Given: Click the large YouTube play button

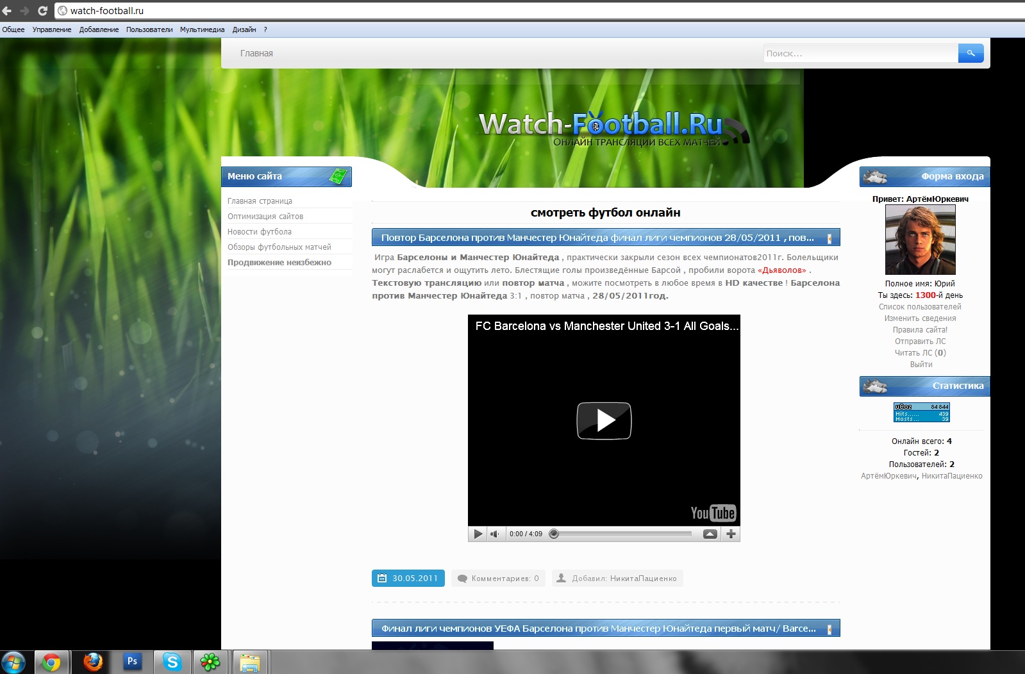Looking at the screenshot, I should [x=604, y=421].
